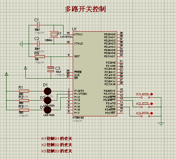Image resolution: width=176 pixels, height=159 pixels.
Task: Click LED D1 symbol
Action: coord(47,91)
